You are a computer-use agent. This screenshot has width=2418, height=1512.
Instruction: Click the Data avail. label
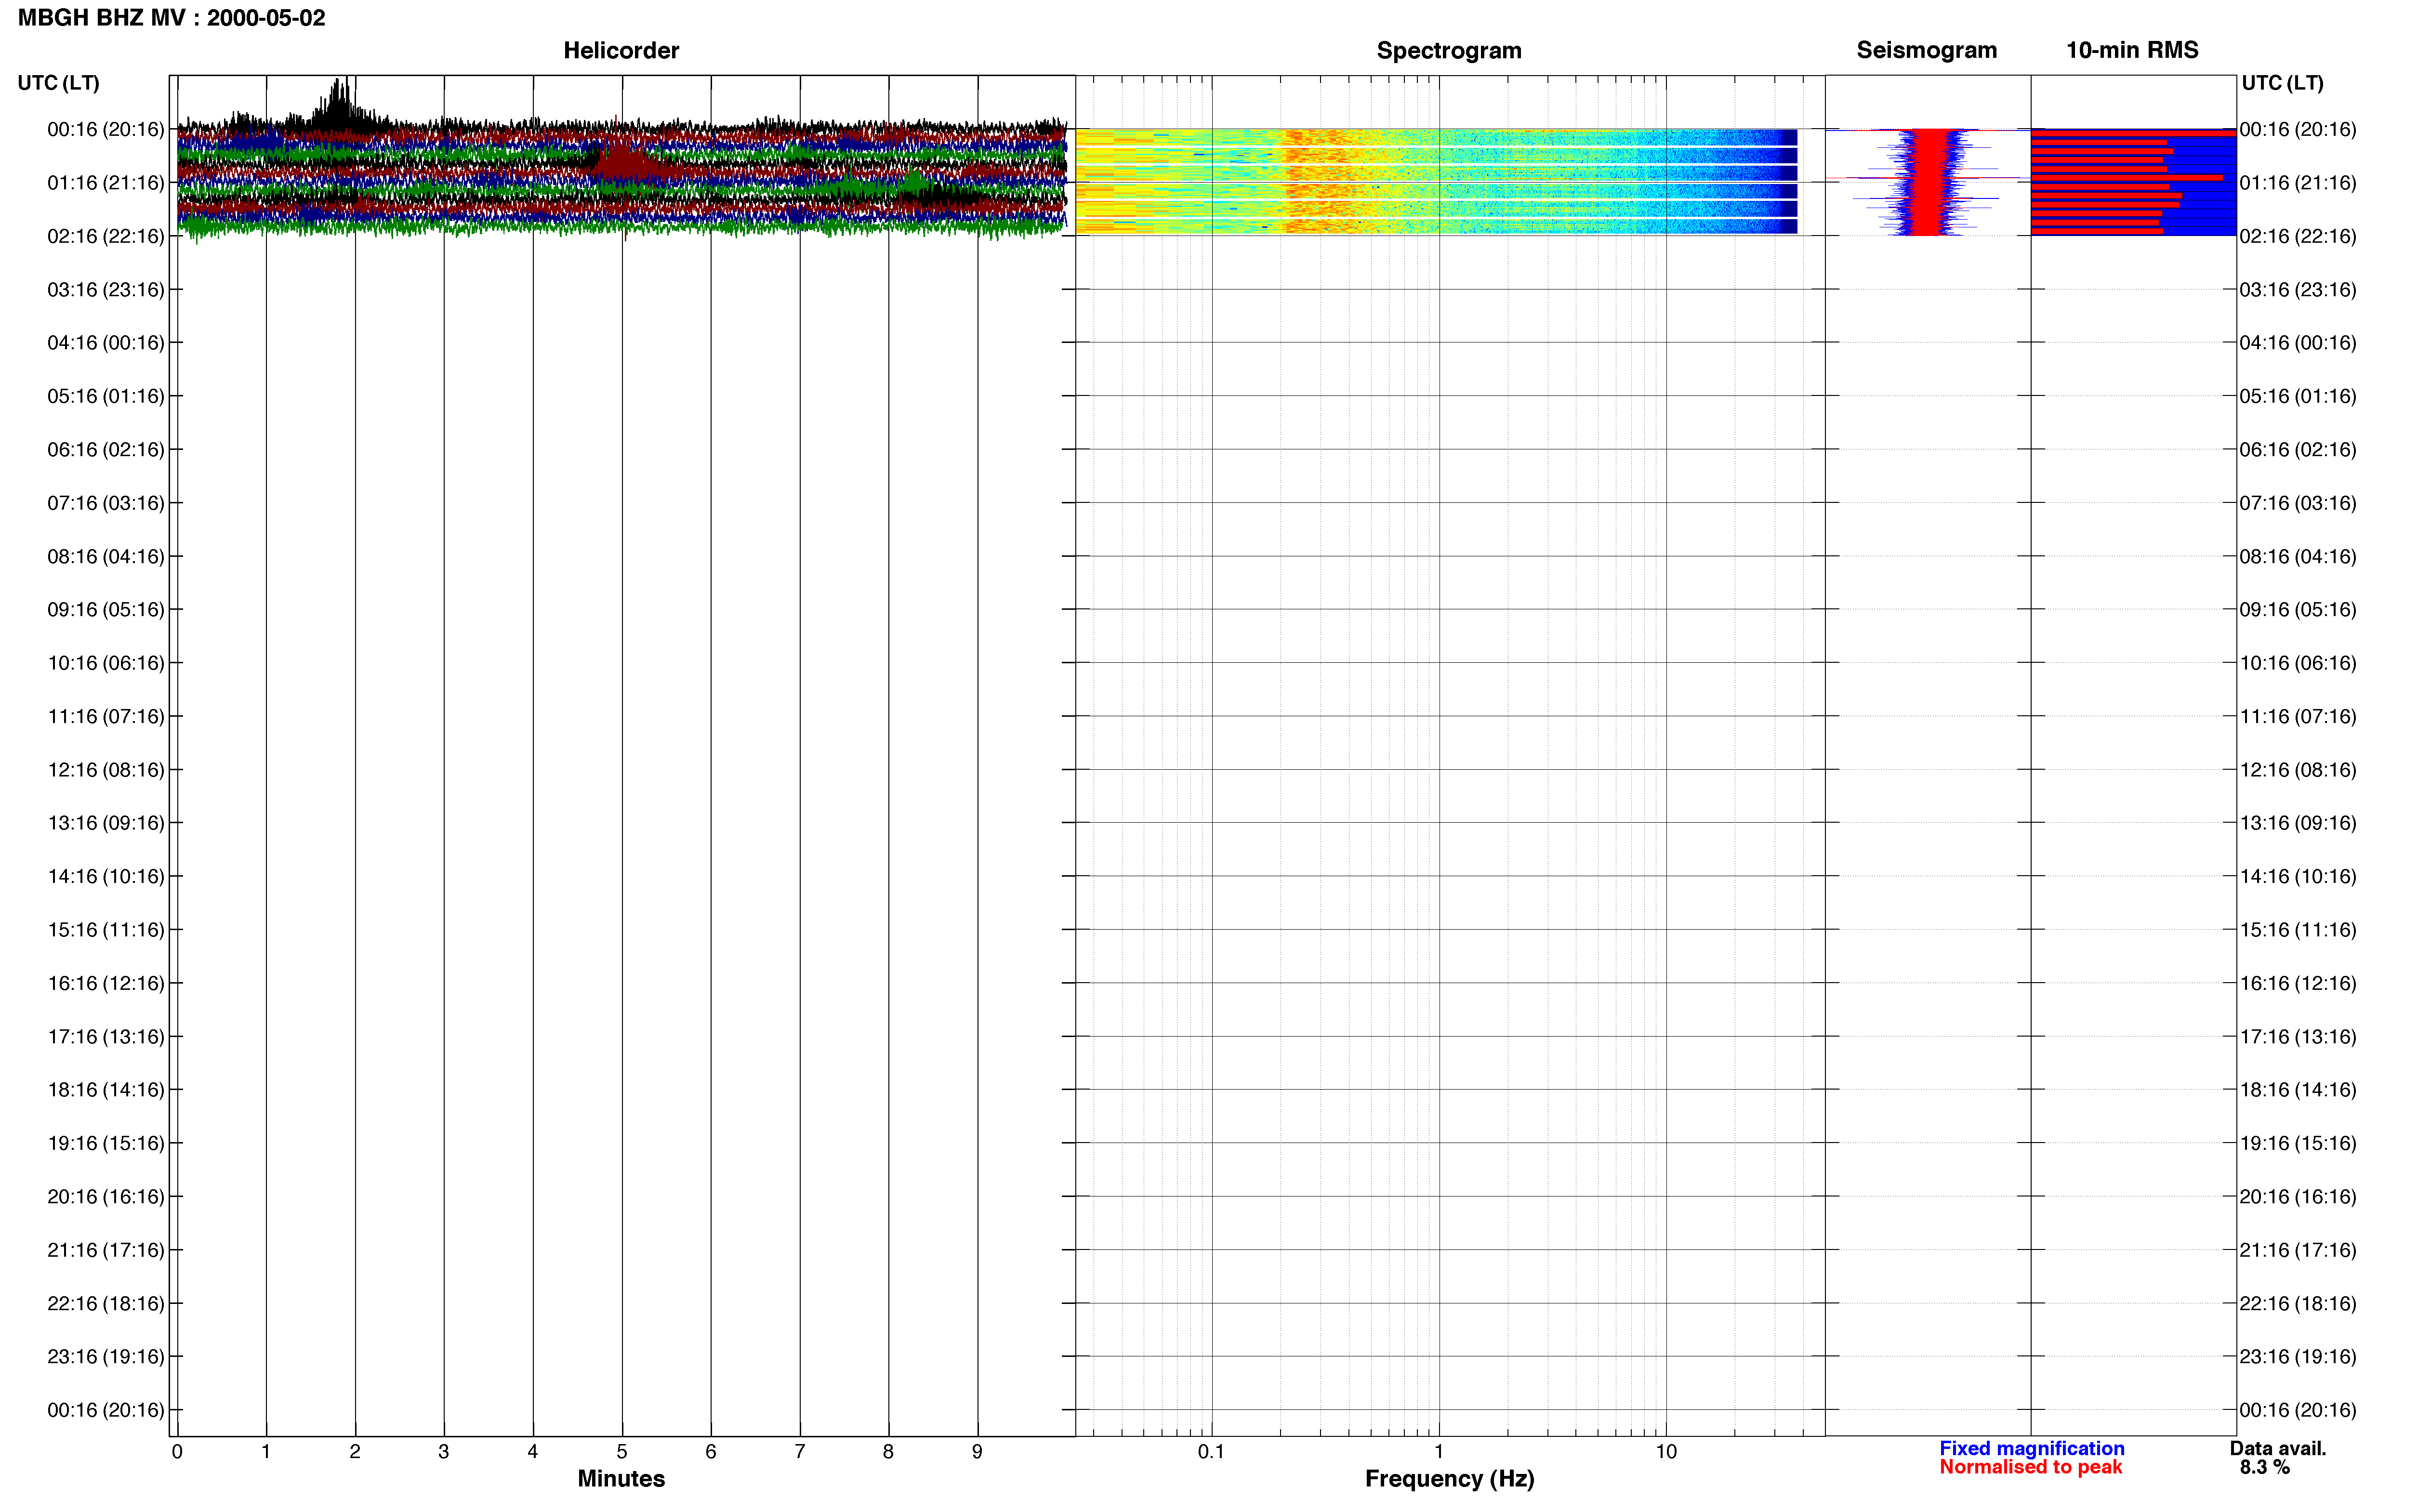tap(2278, 1448)
